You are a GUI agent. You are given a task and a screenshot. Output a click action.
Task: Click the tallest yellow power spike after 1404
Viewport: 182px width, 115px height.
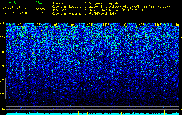click(x=78, y=111)
